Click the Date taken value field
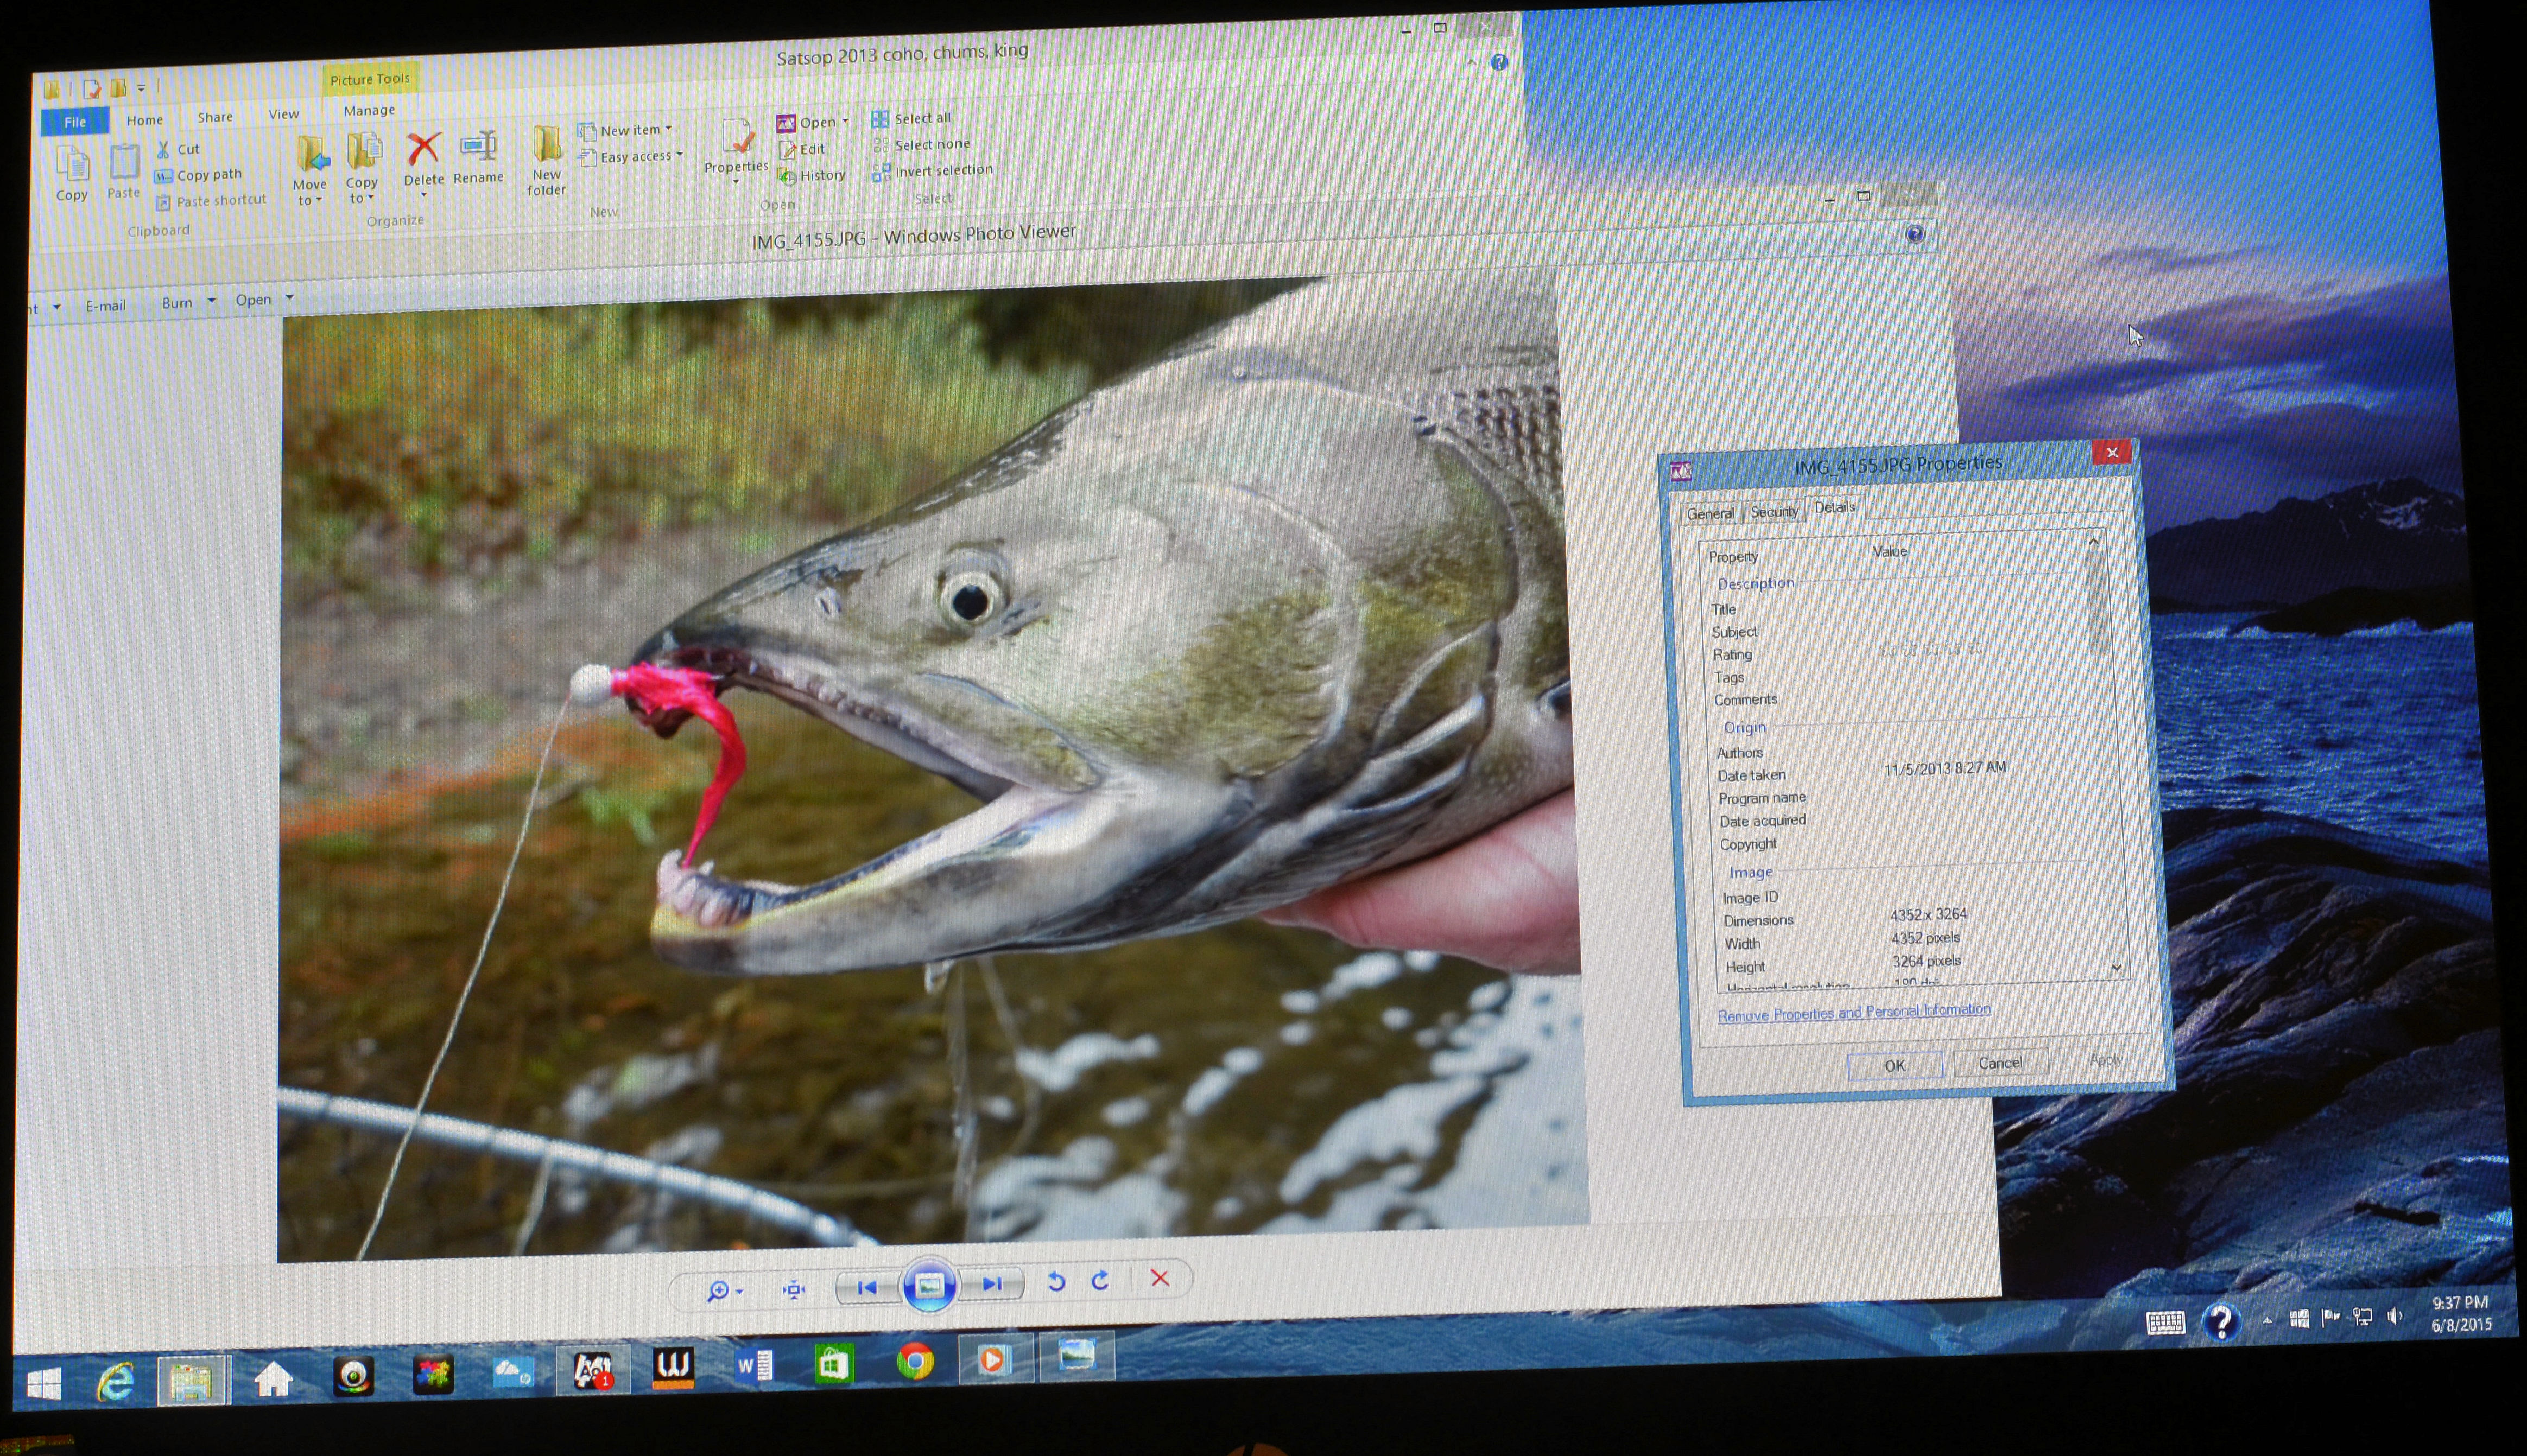Image resolution: width=2527 pixels, height=1456 pixels. click(1944, 768)
